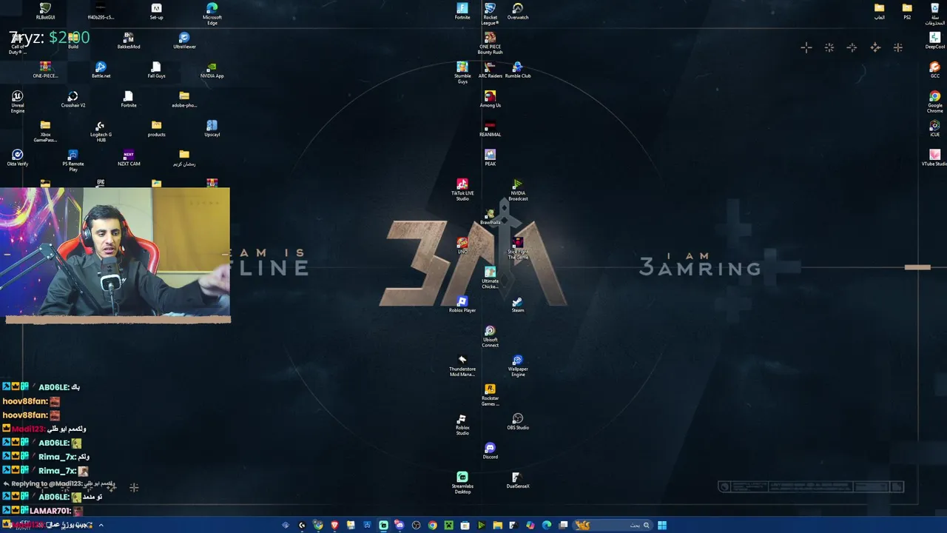Open Minecraft from the taskbar
The width and height of the screenshot is (947, 533).
click(448, 526)
